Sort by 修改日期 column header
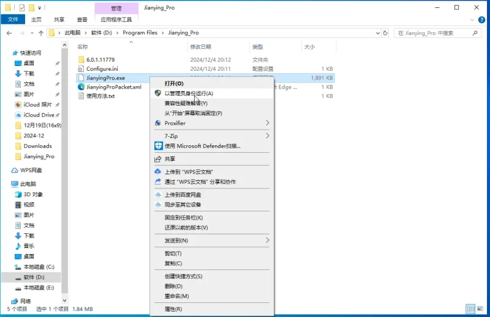The height and width of the screenshot is (317, 490). coord(201,47)
